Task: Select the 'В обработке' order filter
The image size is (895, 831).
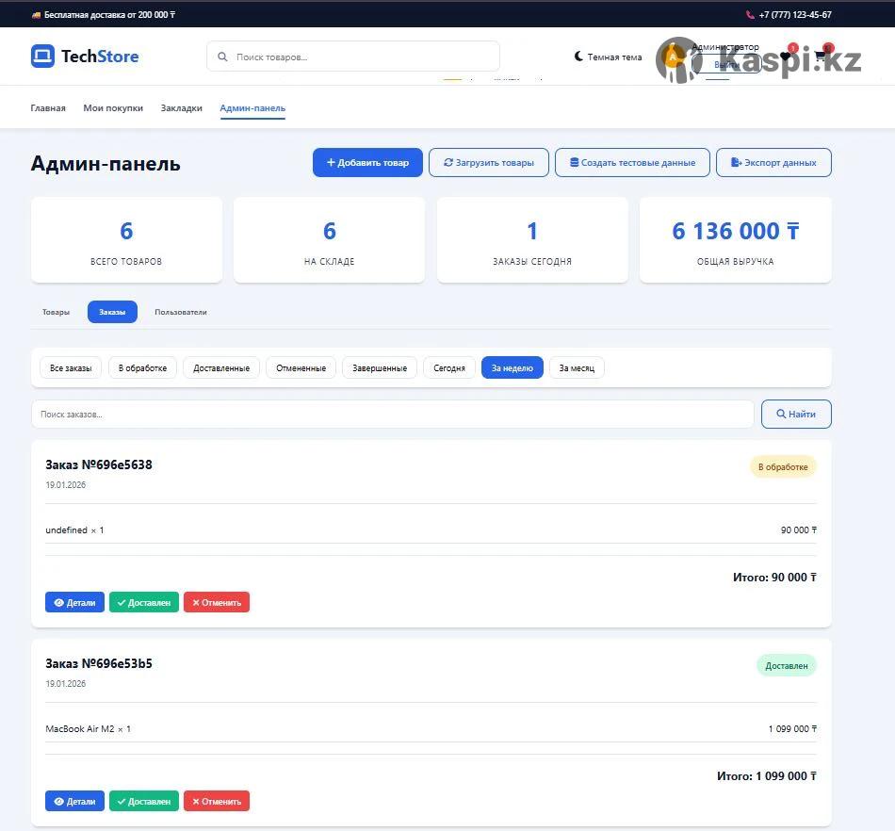Action: pos(142,367)
